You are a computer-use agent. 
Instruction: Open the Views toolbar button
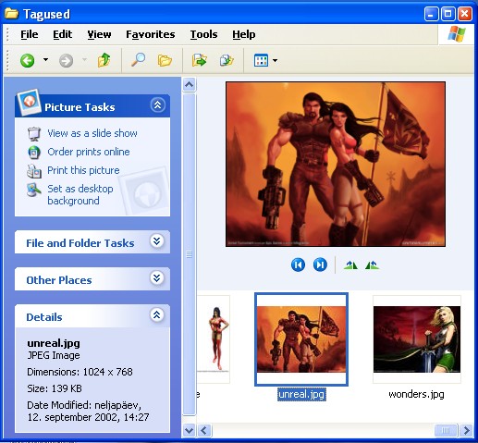tap(261, 60)
